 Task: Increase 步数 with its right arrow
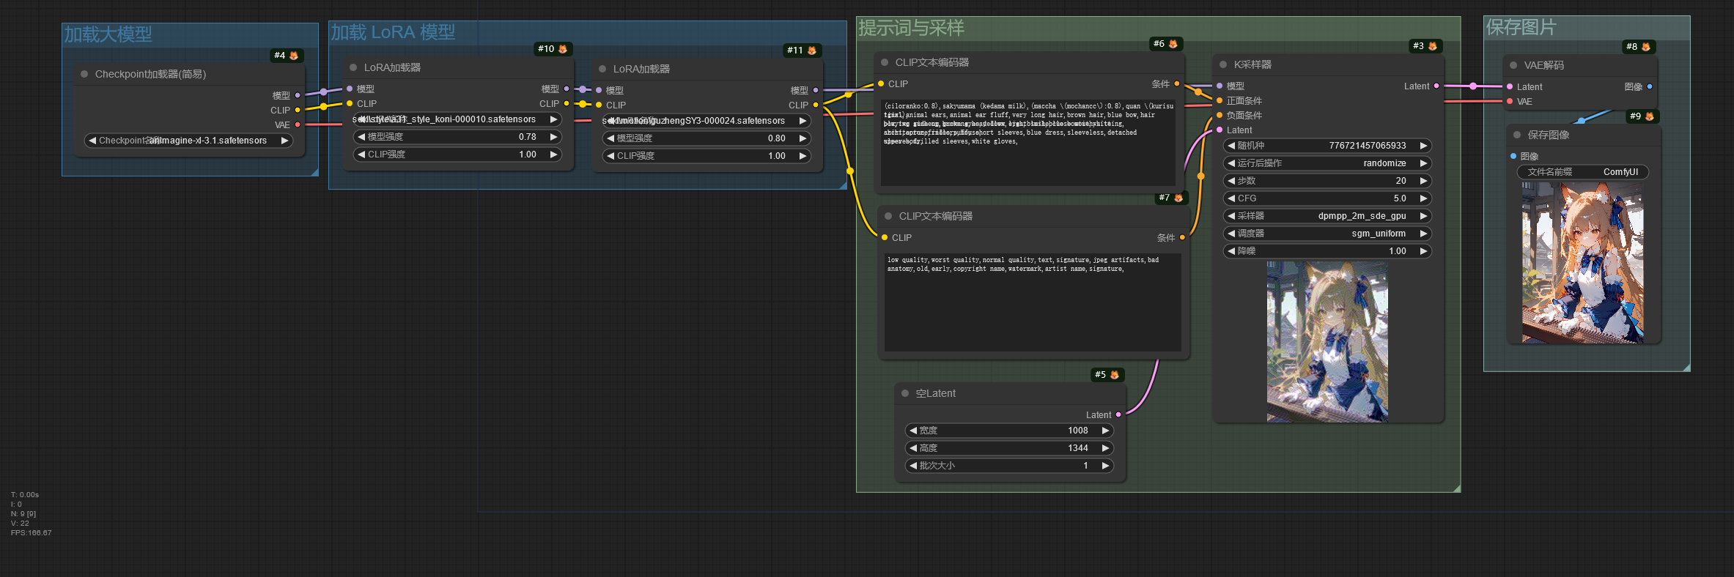point(1423,181)
